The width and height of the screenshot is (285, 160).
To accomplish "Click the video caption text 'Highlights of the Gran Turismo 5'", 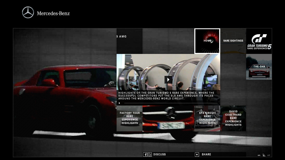I will pos(166,96).
